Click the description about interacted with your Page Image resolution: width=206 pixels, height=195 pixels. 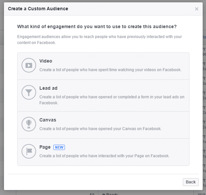click(104, 156)
